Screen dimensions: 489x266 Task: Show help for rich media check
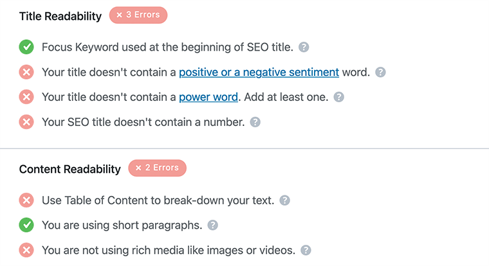point(306,250)
